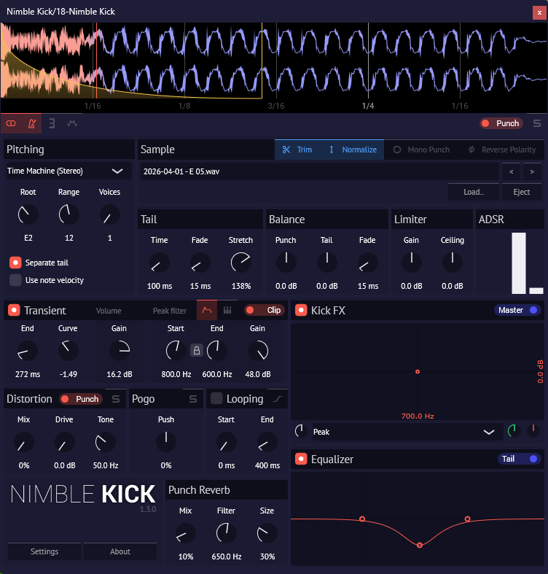The width and height of the screenshot is (548, 574).
Task: Enable the Mono Punch option
Action: 421,150
